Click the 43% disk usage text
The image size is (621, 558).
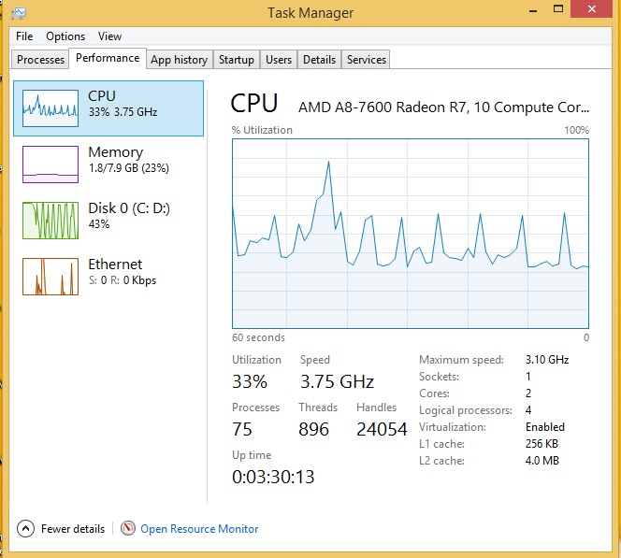pyautogui.click(x=99, y=224)
